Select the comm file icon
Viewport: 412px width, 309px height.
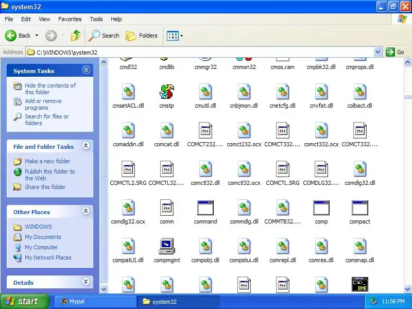point(166,208)
